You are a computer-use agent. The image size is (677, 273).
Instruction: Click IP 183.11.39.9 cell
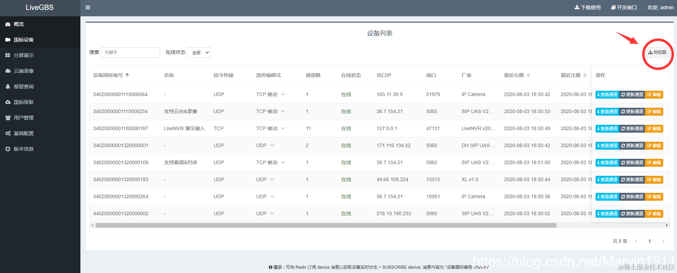point(389,94)
